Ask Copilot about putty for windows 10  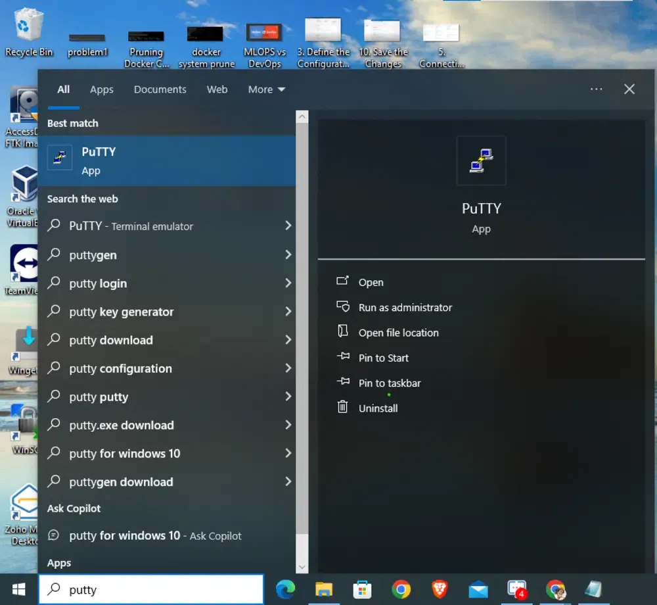pyautogui.click(x=166, y=535)
